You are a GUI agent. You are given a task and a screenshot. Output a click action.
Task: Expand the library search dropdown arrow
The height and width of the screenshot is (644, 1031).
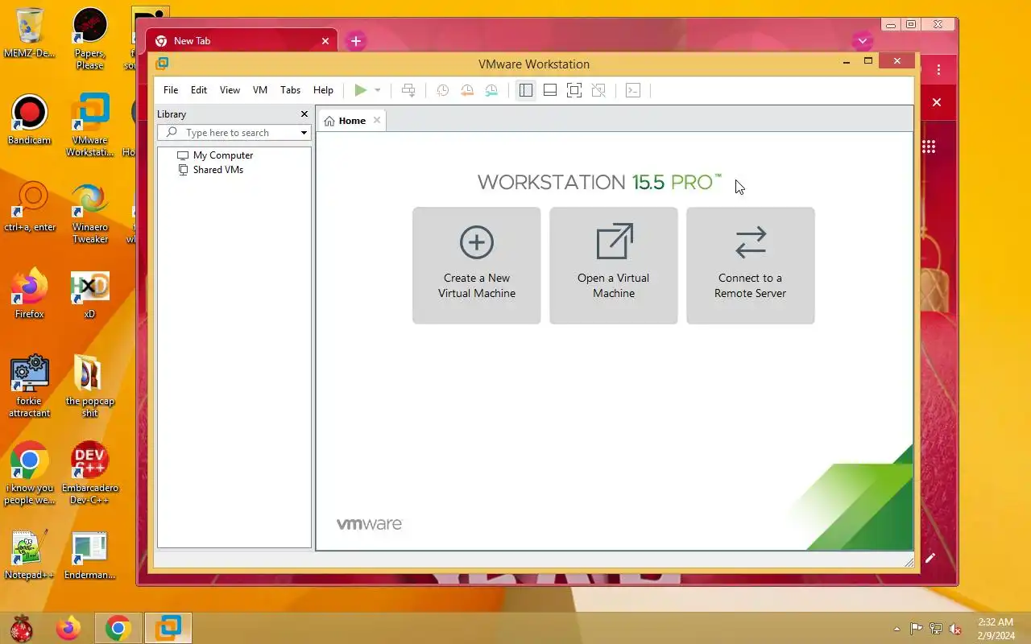304,133
